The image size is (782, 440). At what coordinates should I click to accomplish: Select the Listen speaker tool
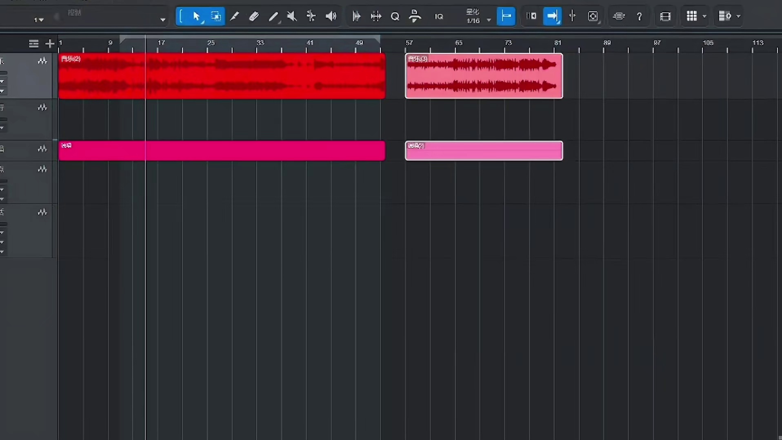pos(331,16)
